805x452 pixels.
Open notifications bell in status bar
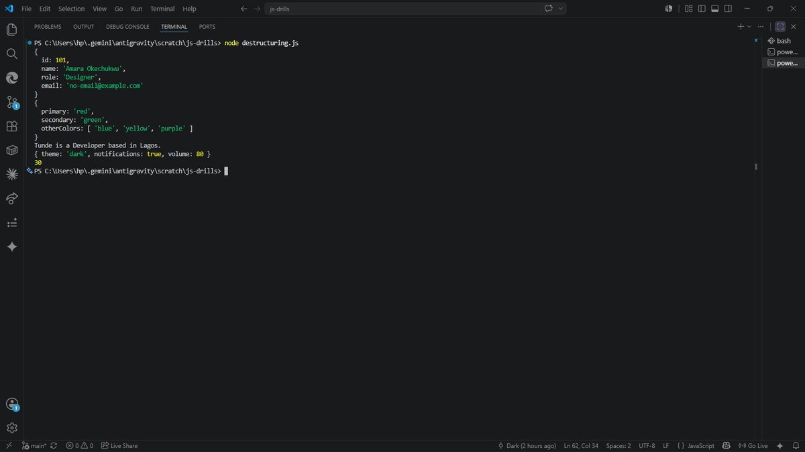pyautogui.click(x=794, y=445)
